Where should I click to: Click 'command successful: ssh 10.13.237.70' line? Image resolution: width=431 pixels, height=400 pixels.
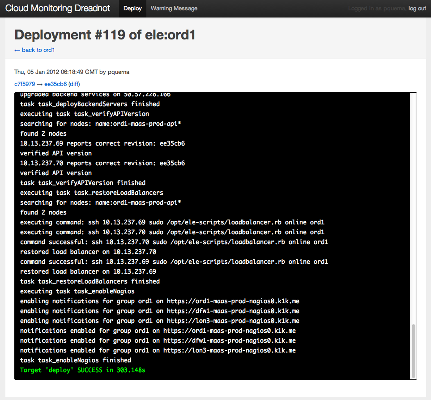174,242
